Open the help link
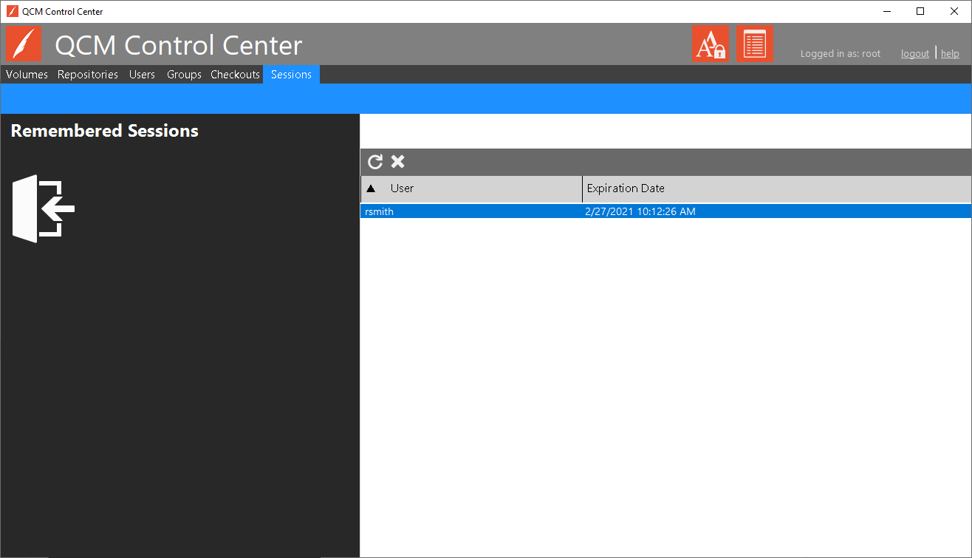972x558 pixels. [x=950, y=54]
